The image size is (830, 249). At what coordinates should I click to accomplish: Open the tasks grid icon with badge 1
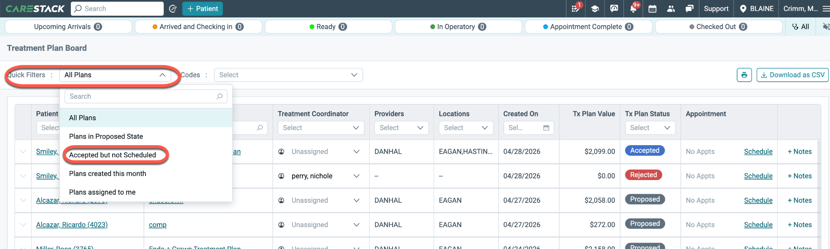point(575,9)
